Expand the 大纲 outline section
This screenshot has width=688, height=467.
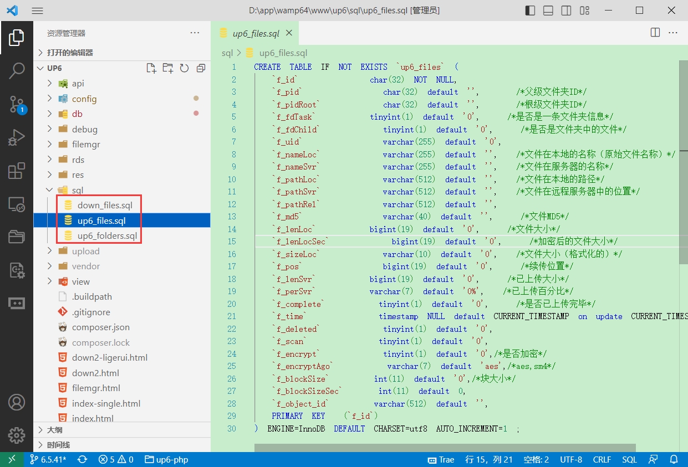coord(54,430)
